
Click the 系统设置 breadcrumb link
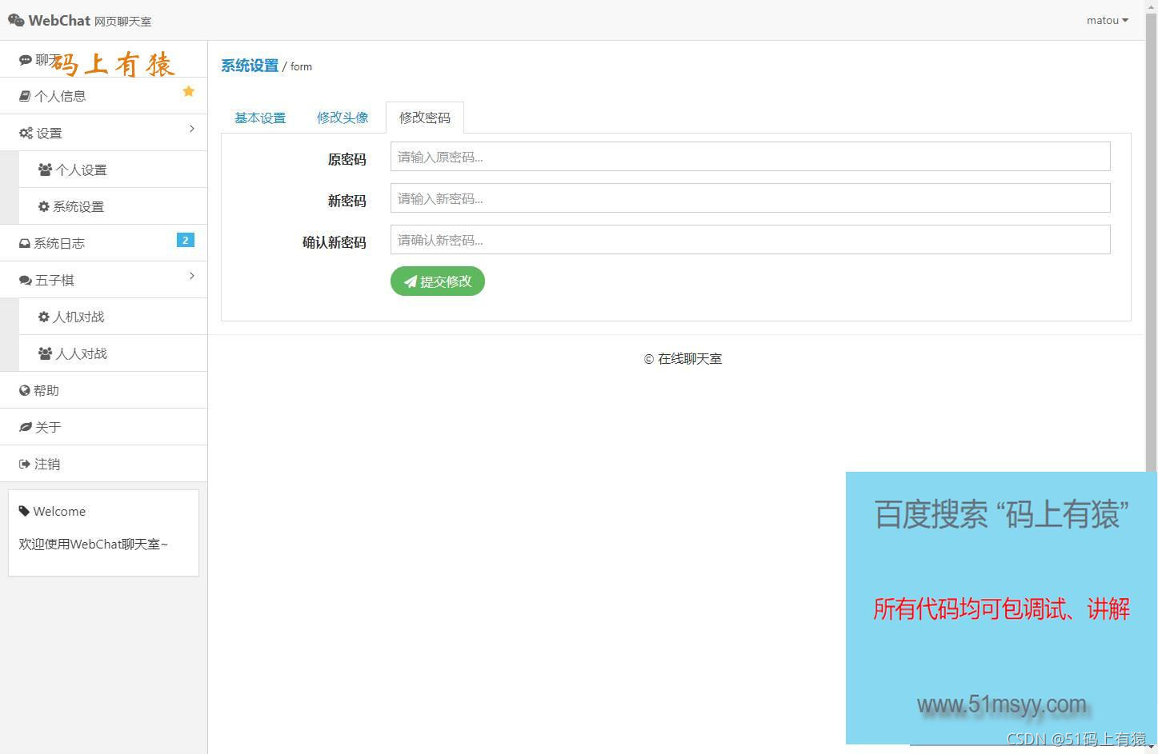tap(249, 66)
